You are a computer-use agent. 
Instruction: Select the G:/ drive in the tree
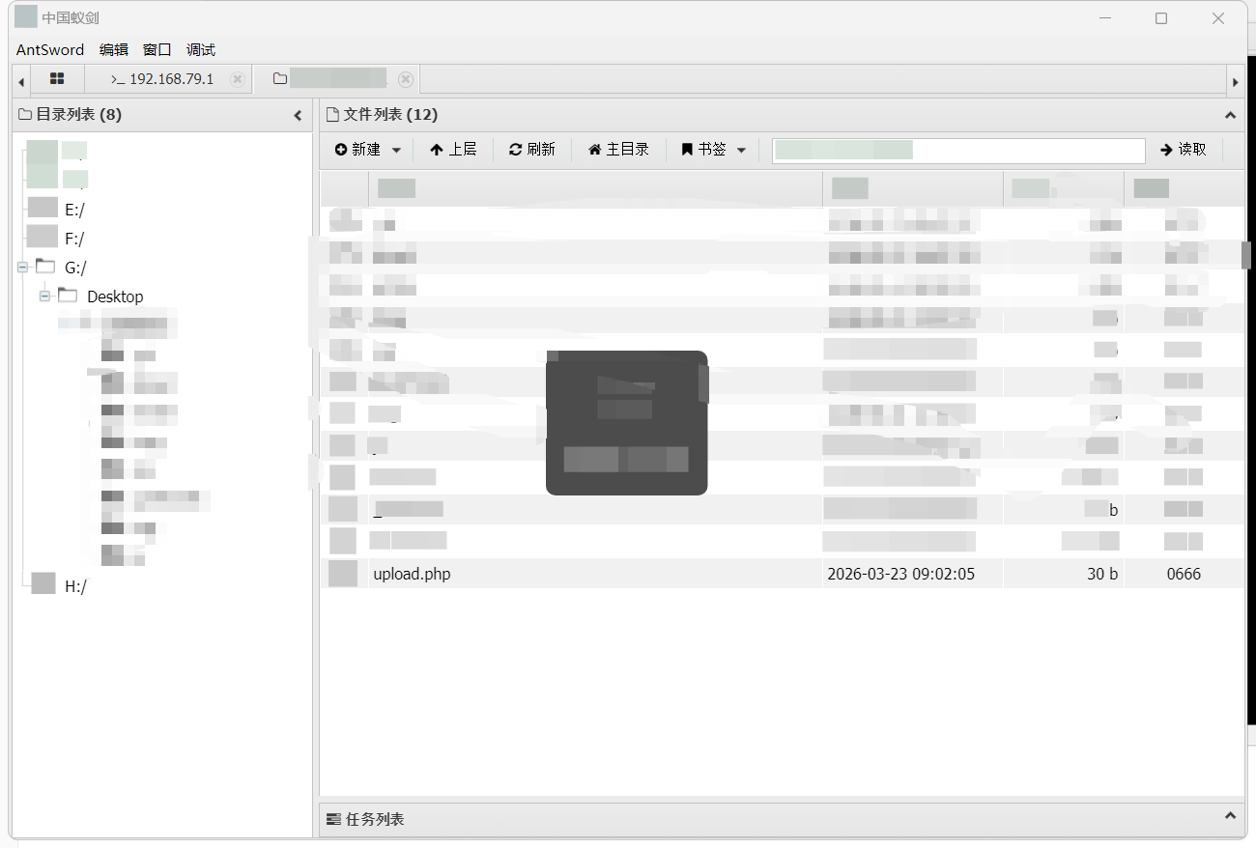pyautogui.click(x=75, y=268)
